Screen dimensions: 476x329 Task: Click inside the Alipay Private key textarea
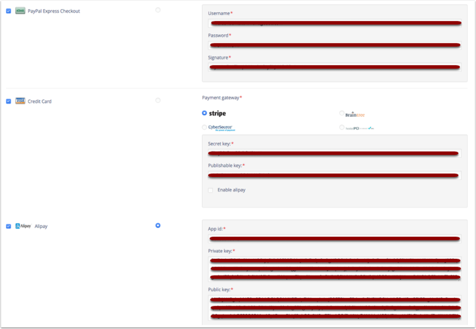point(334,269)
